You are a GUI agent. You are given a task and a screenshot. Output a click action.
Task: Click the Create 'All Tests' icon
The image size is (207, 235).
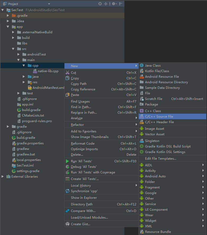[x=67, y=179]
